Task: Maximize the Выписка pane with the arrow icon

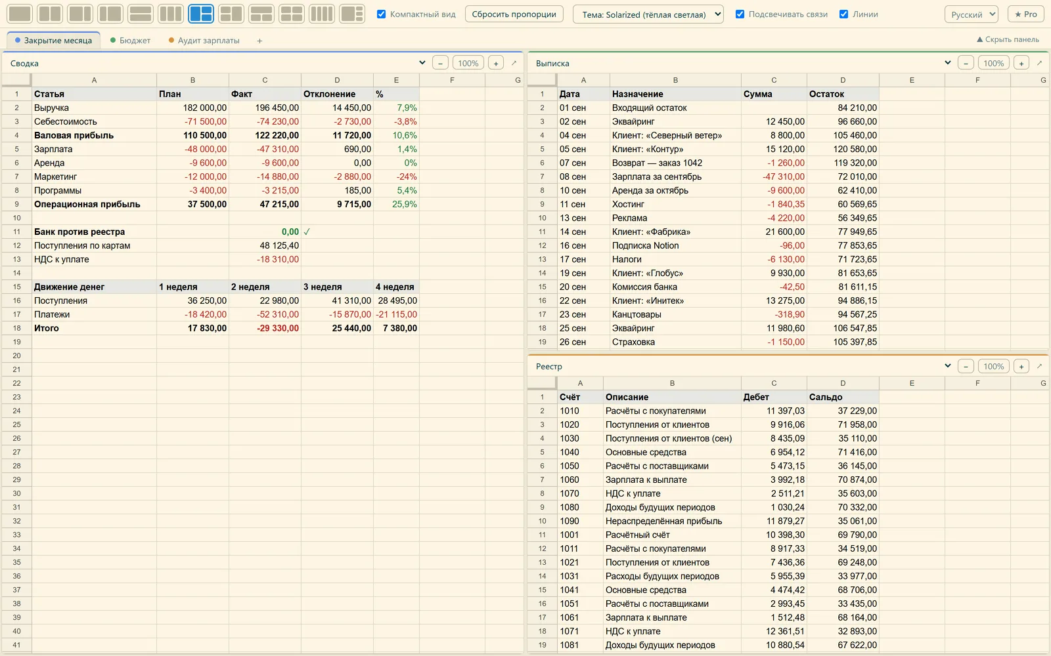Action: (1039, 63)
